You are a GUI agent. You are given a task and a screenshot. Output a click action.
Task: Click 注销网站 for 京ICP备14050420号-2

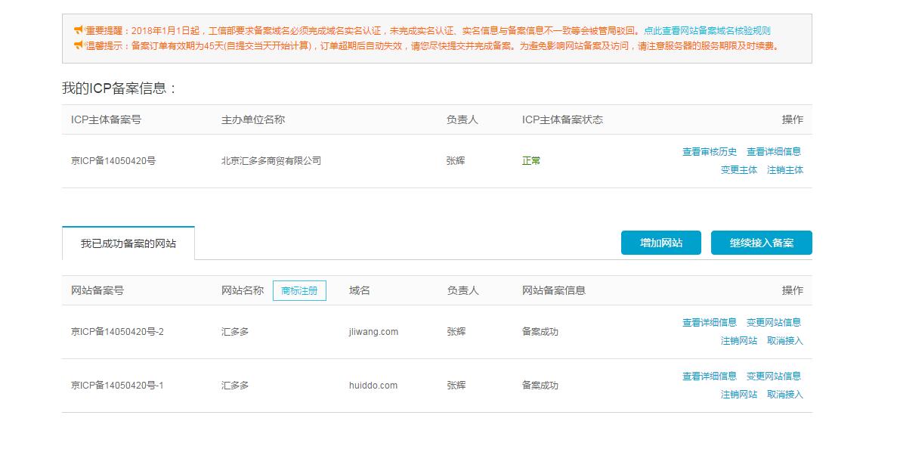(741, 341)
